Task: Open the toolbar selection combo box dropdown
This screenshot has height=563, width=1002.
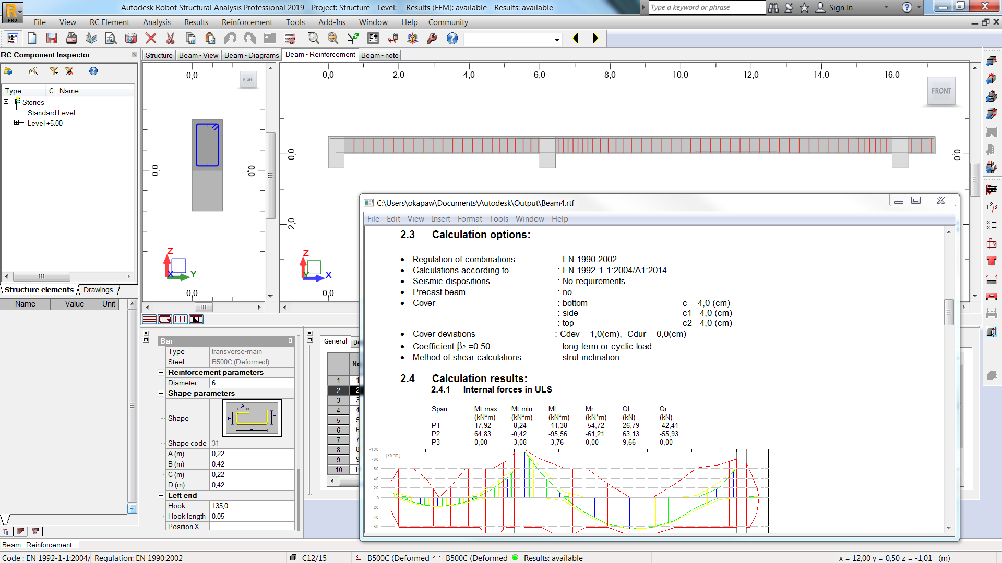Action: pyautogui.click(x=557, y=39)
